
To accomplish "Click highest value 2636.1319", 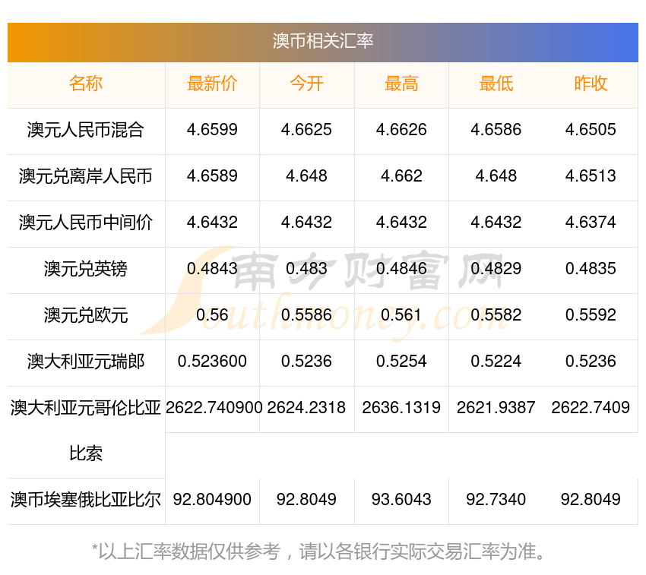I will point(401,408).
